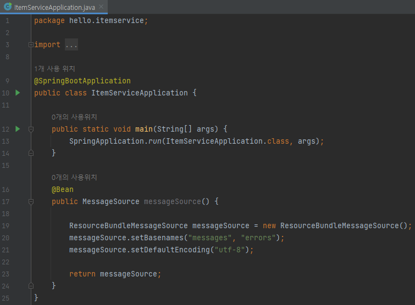Run the main method from line 12
Screen dimensions: 415x305
pyautogui.click(x=18, y=129)
